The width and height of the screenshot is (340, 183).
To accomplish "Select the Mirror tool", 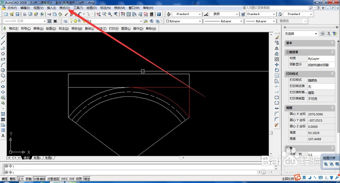I will 277,48.
